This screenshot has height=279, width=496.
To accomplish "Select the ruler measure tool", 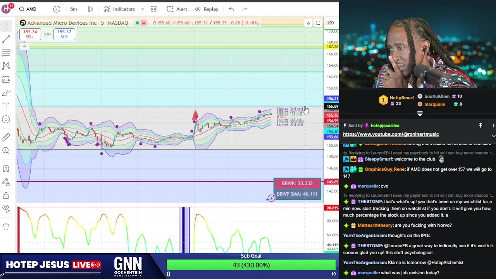I will click(6, 137).
